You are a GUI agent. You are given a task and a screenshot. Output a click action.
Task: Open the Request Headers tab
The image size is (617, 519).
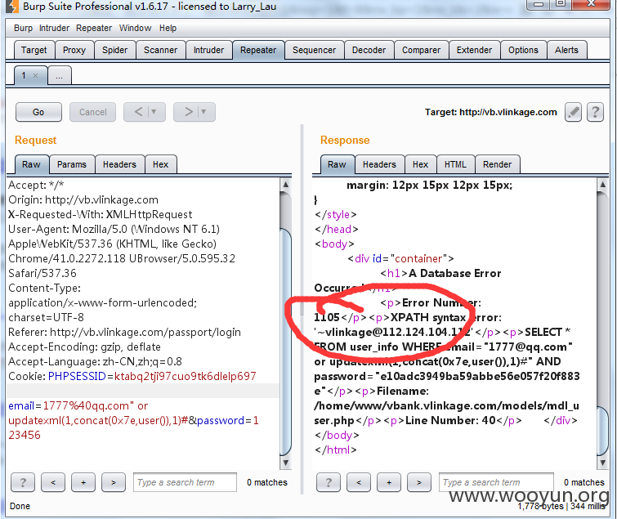pos(119,164)
